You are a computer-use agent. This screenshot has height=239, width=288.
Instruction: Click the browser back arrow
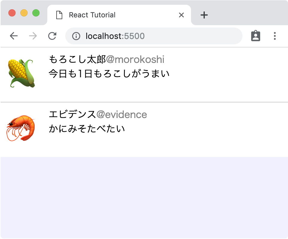(14, 36)
